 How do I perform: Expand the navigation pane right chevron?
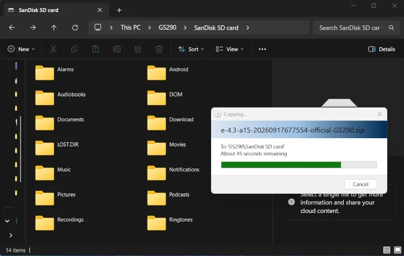click(11, 235)
